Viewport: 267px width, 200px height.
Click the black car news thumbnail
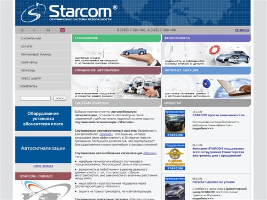175,123
